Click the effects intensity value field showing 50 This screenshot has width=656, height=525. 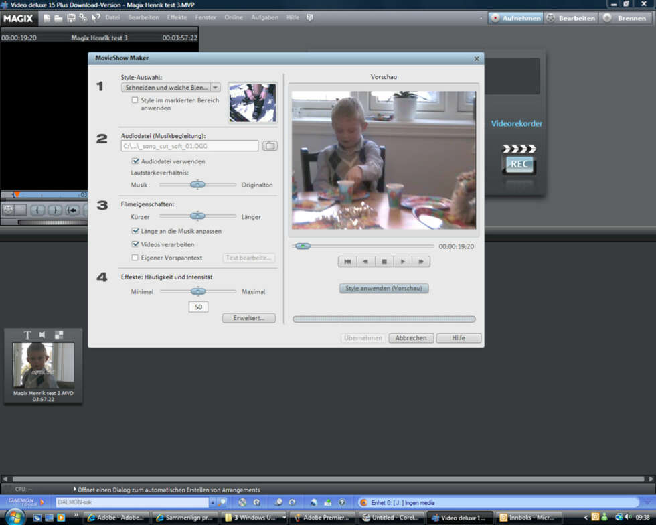(198, 307)
